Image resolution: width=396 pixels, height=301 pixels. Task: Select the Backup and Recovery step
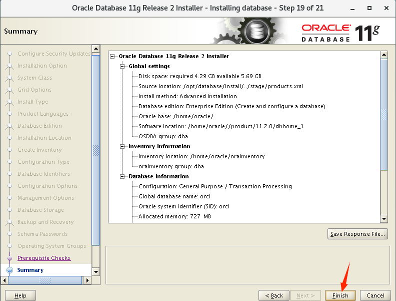(45, 222)
